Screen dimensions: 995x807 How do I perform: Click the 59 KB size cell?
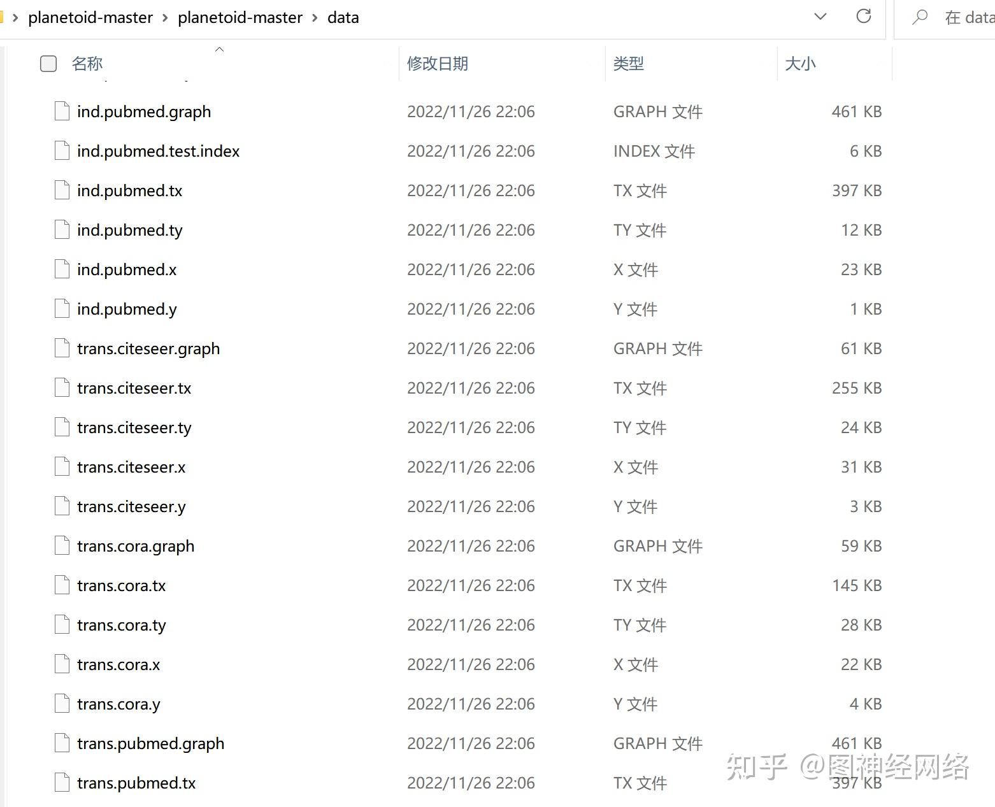[x=861, y=546]
